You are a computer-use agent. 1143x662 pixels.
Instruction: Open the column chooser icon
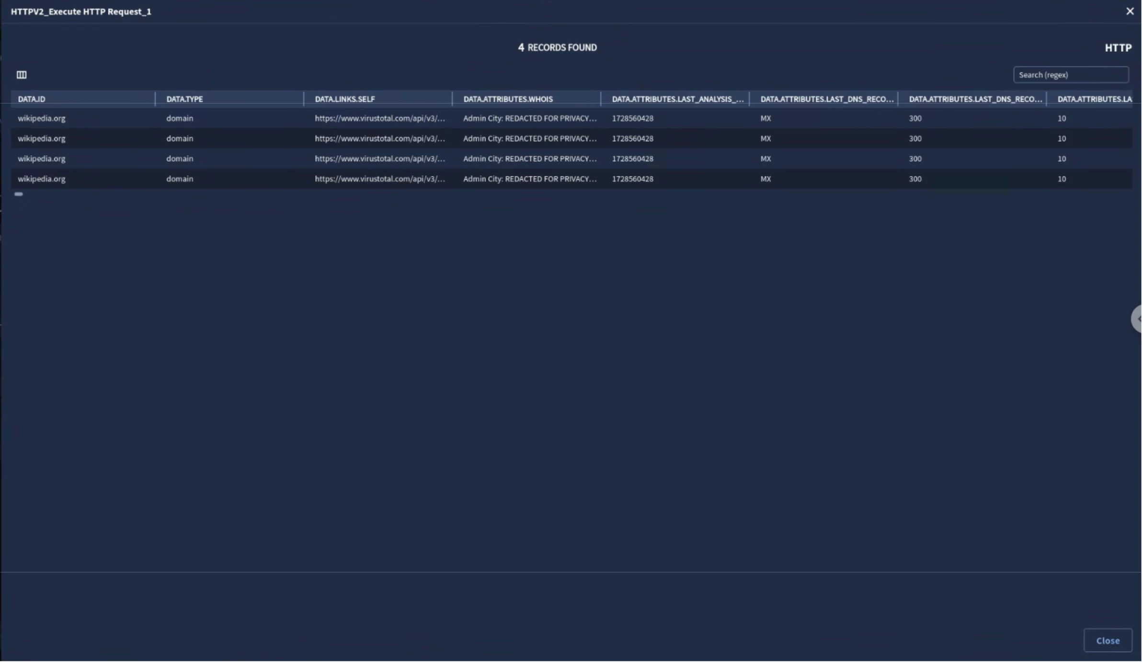point(22,75)
